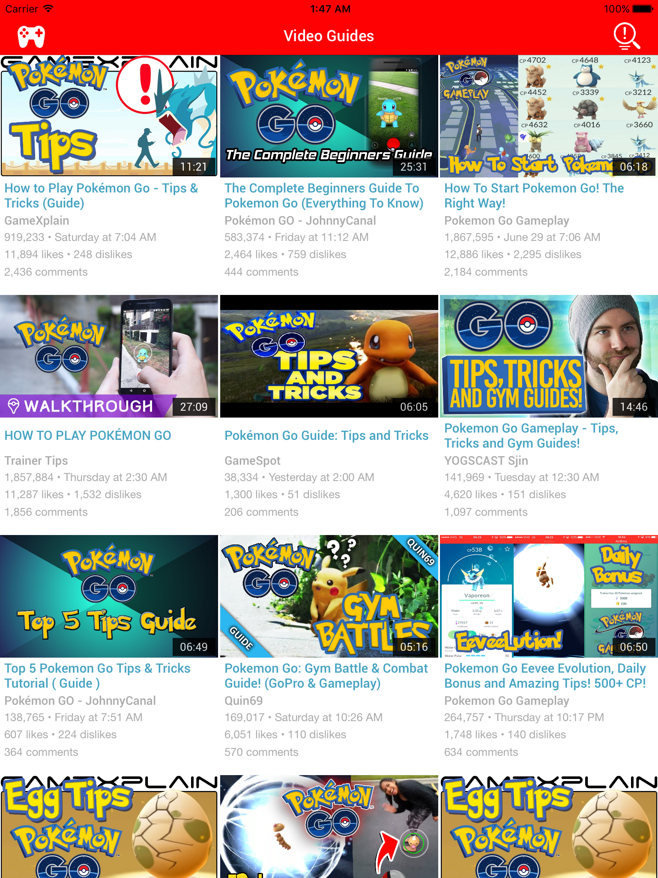Tap the battery icon in status bar

643,9
